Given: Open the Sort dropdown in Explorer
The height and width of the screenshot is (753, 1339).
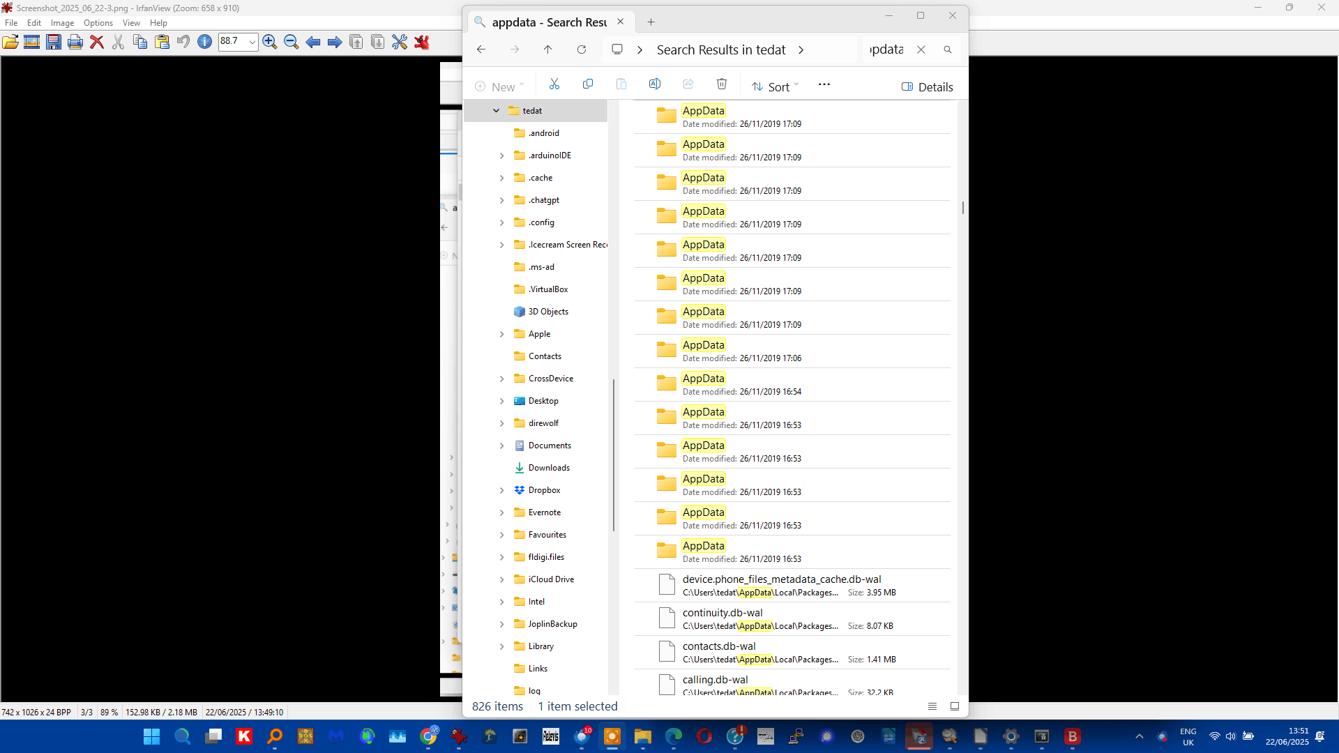Looking at the screenshot, I should pos(776,86).
